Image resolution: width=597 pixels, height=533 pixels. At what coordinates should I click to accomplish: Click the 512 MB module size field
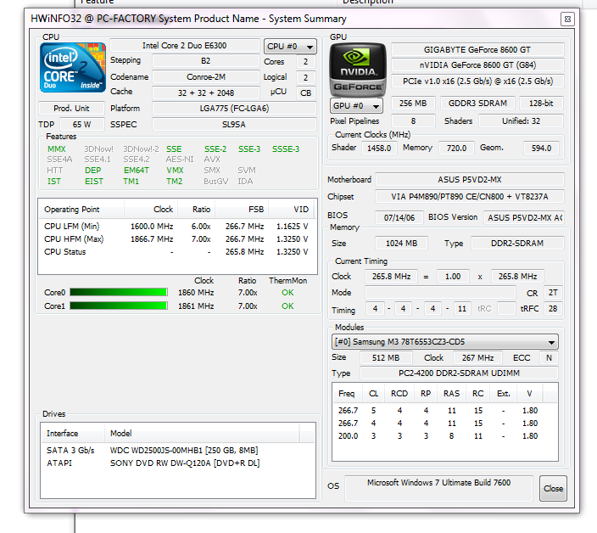click(x=386, y=358)
